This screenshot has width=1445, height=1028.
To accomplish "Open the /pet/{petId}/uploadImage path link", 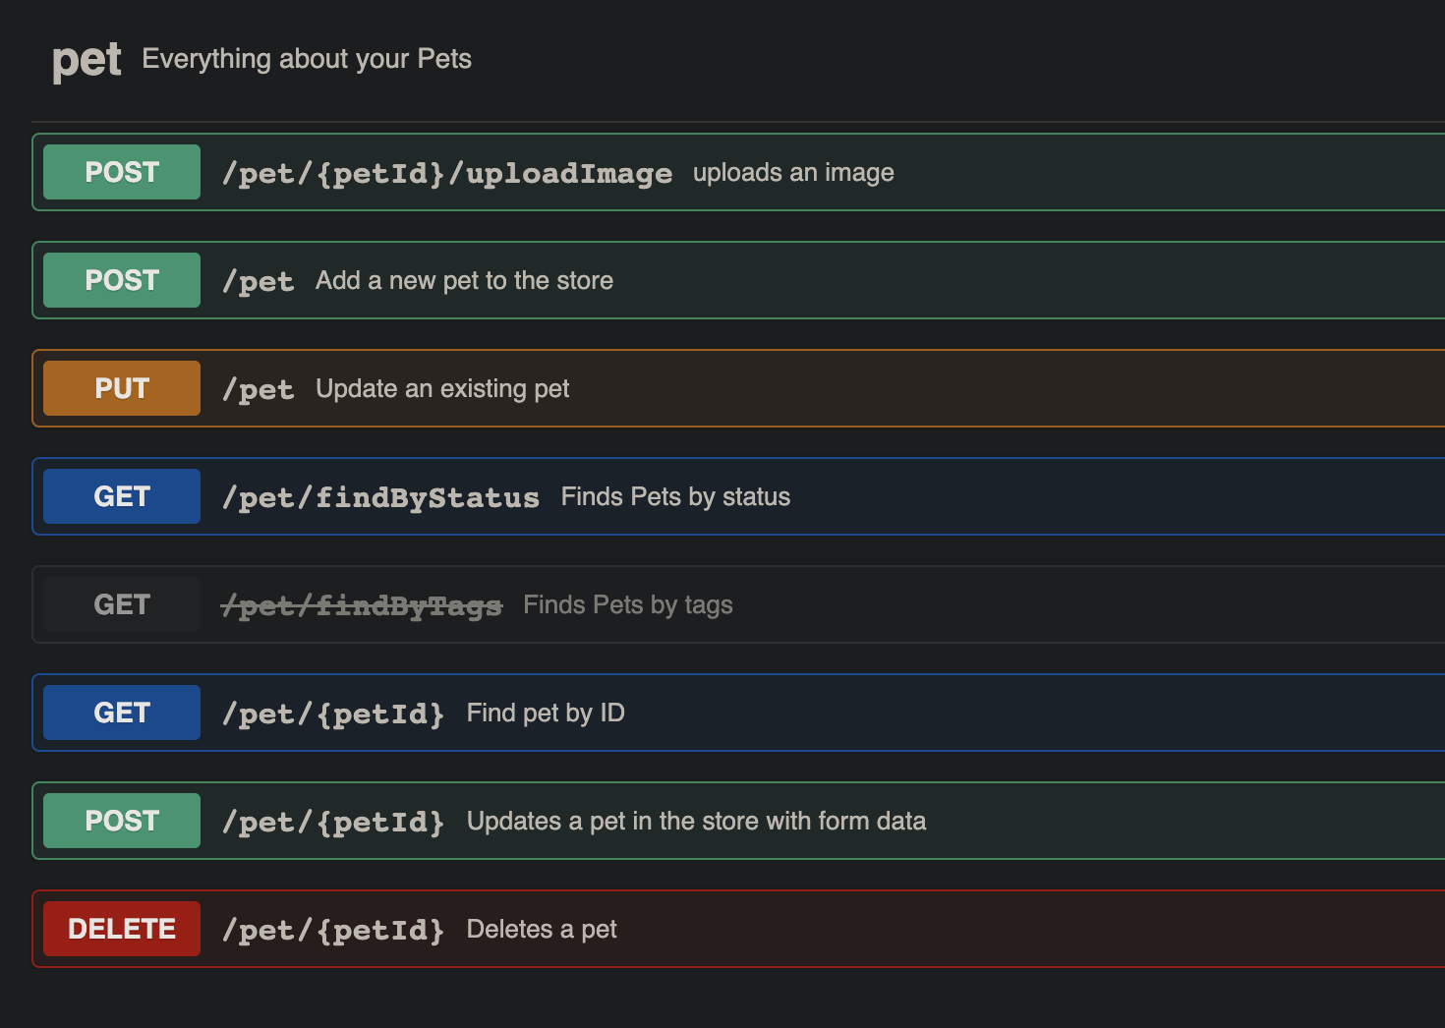I will point(447,173).
